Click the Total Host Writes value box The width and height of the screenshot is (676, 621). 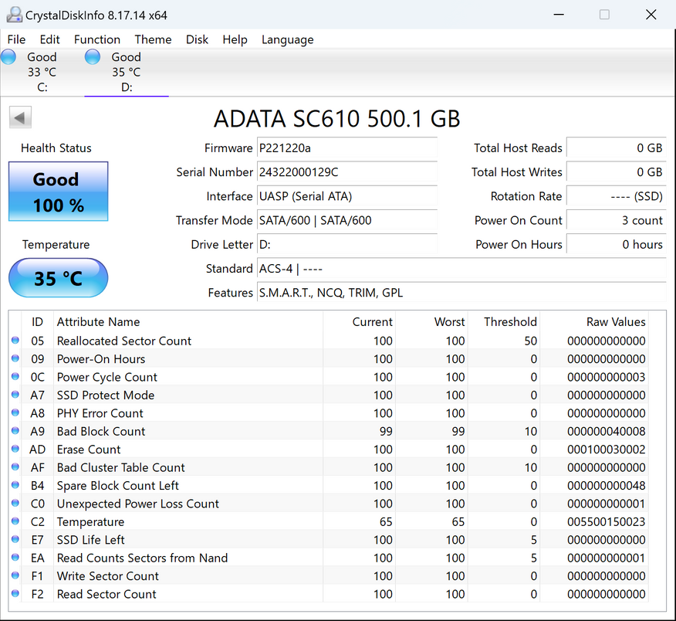pyautogui.click(x=615, y=172)
